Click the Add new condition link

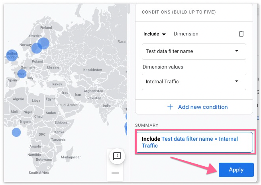click(203, 107)
